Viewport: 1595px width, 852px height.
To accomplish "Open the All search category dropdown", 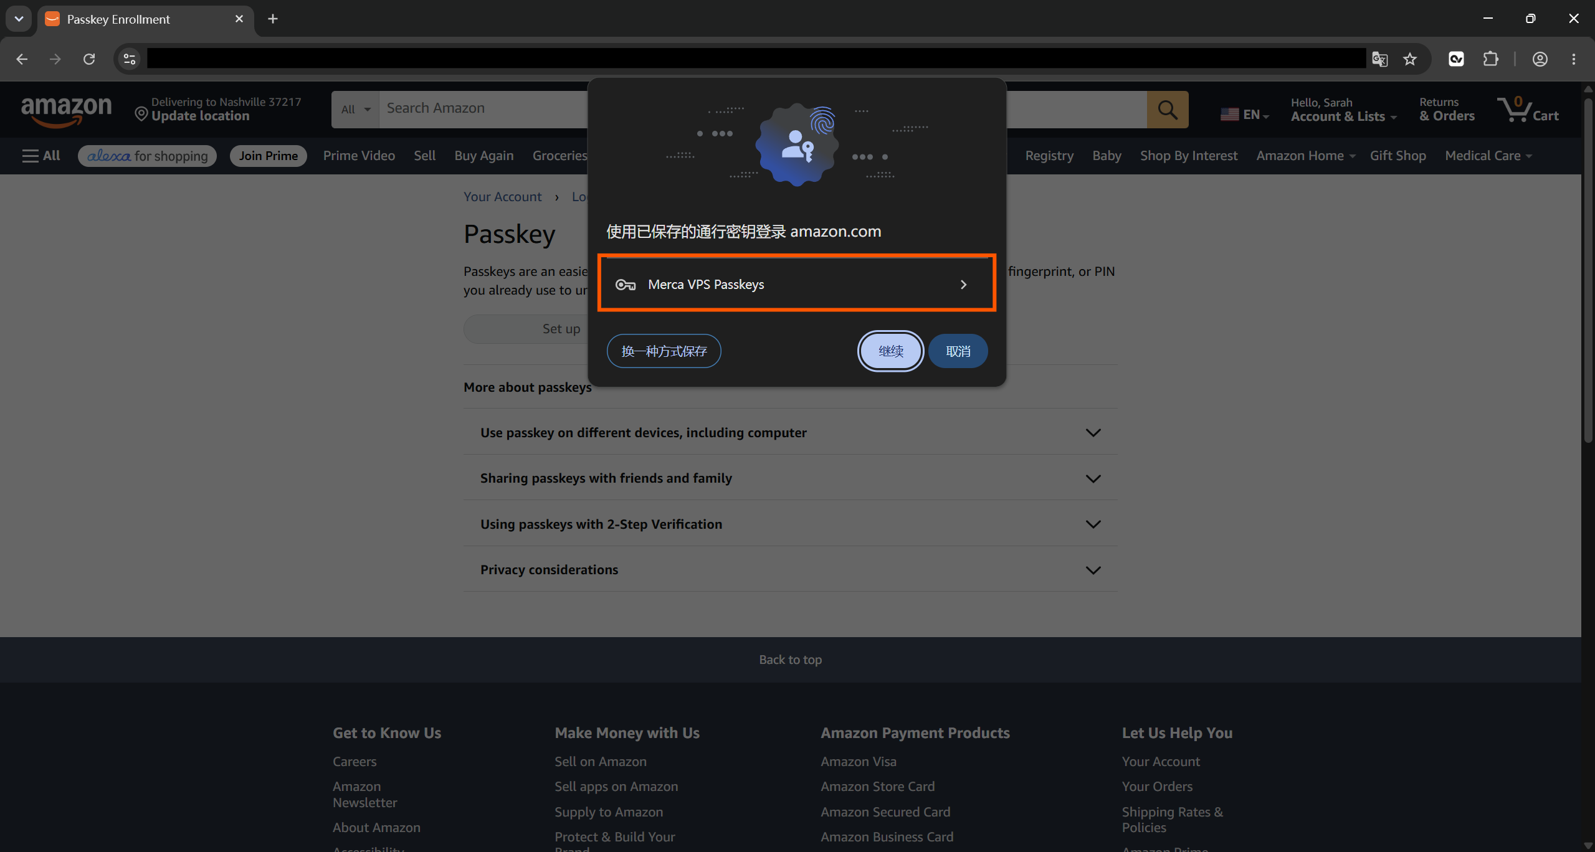I will [x=355, y=110].
